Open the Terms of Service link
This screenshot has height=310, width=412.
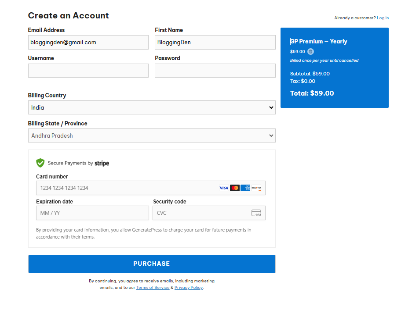click(153, 287)
